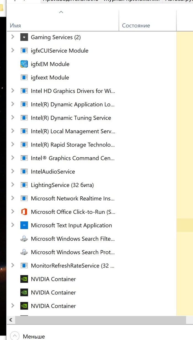Expand the LightingService (32 бита) entry
The height and width of the screenshot is (340, 193).
(12, 185)
